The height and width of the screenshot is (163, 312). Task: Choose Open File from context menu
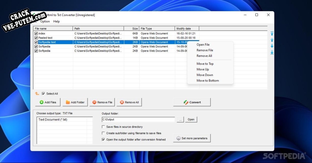click(x=203, y=45)
